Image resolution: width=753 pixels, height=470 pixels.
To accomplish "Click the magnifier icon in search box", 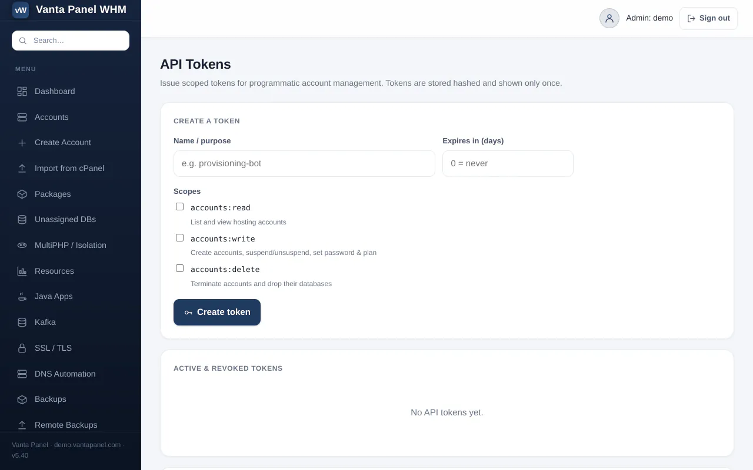I will pyautogui.click(x=23, y=41).
